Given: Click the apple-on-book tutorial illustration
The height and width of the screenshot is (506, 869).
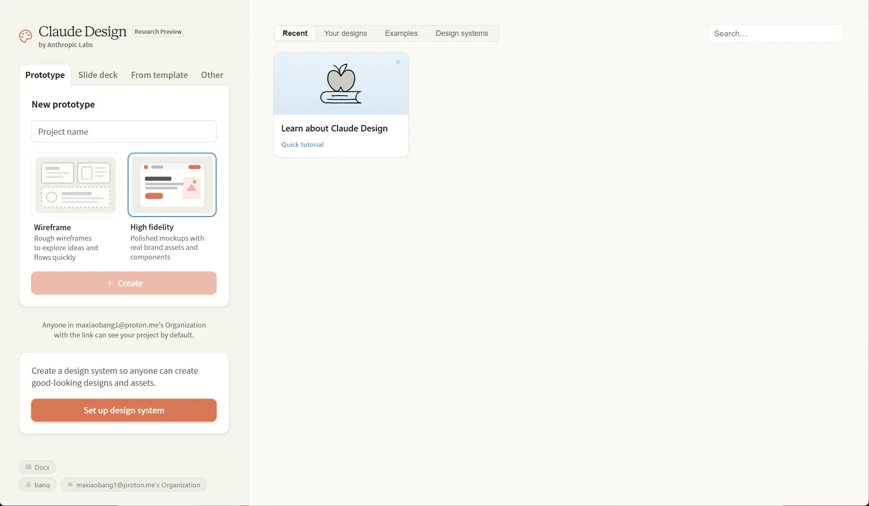Looking at the screenshot, I should (341, 84).
